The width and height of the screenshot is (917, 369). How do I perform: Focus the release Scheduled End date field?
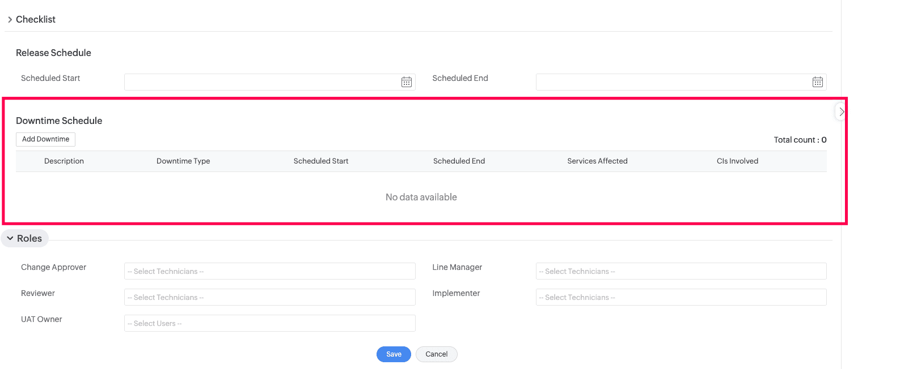pyautogui.click(x=672, y=82)
